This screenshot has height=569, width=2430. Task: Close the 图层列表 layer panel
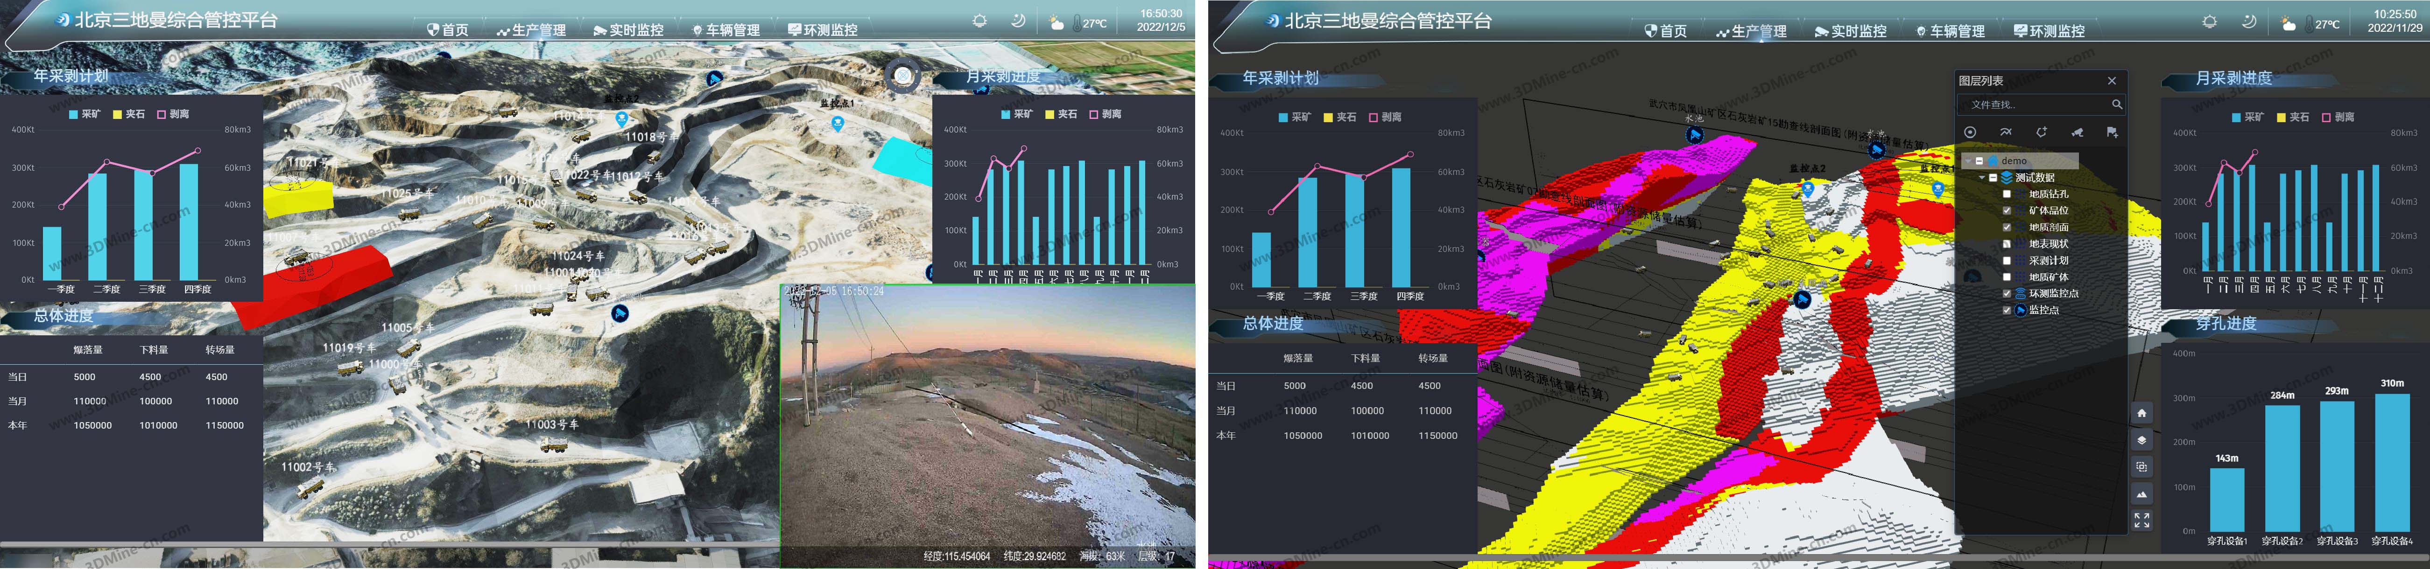point(2112,81)
